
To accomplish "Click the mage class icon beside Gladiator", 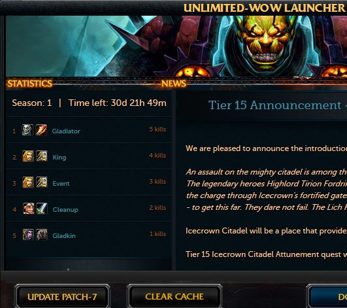I will point(41,129).
